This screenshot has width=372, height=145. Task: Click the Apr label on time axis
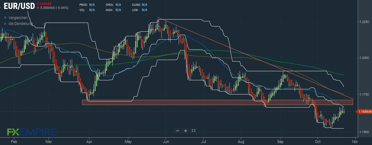tap(89, 142)
